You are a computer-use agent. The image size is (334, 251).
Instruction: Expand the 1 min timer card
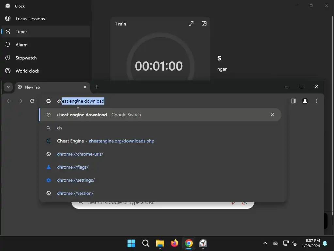pos(191,24)
